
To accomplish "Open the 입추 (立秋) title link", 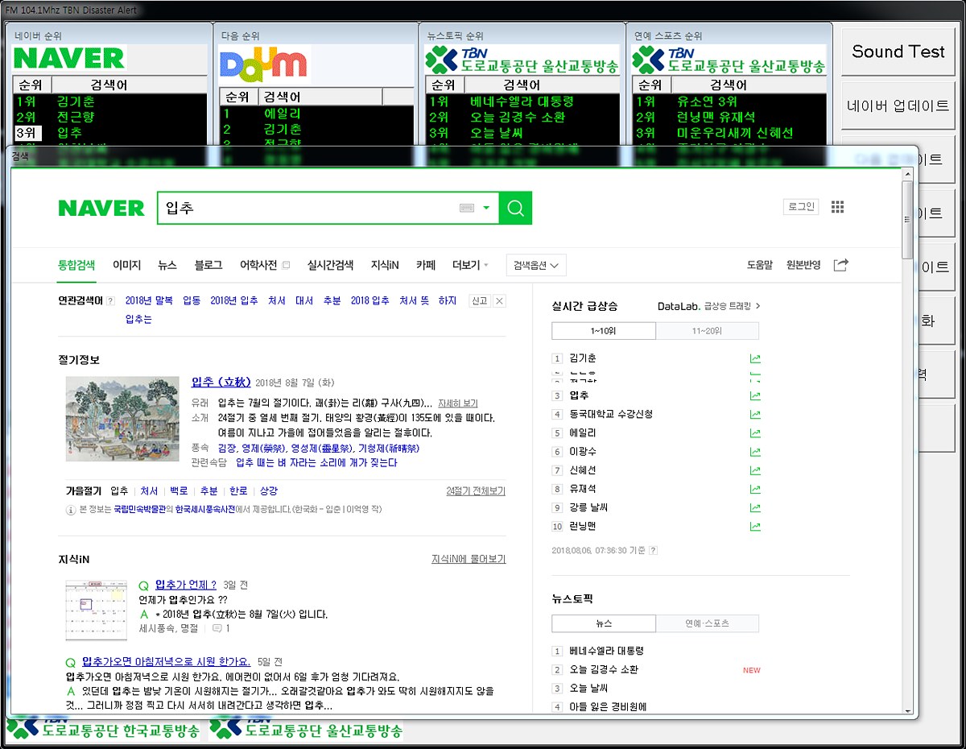I will pos(221,382).
